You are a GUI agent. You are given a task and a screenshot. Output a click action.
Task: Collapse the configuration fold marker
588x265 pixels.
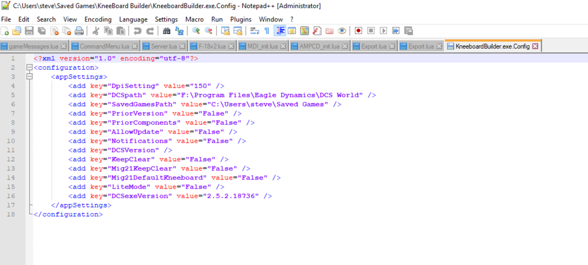click(x=29, y=67)
